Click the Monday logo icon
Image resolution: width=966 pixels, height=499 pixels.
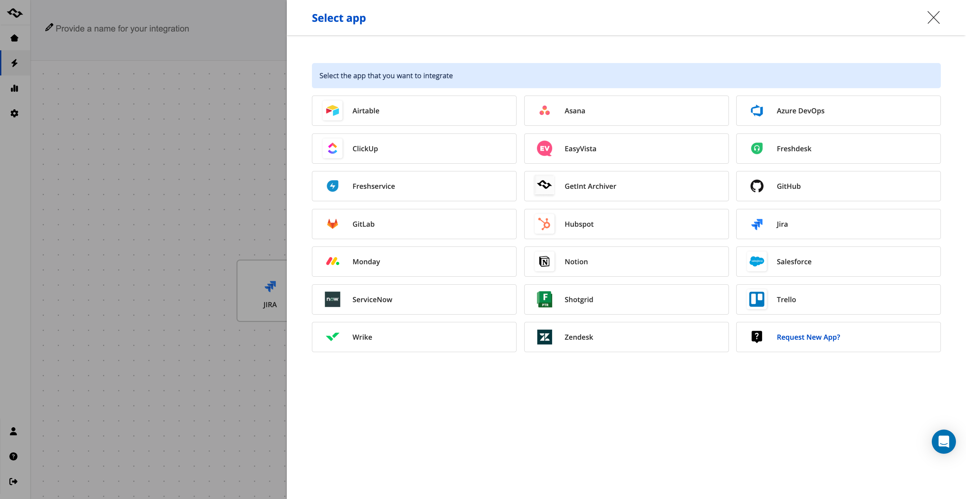332,261
